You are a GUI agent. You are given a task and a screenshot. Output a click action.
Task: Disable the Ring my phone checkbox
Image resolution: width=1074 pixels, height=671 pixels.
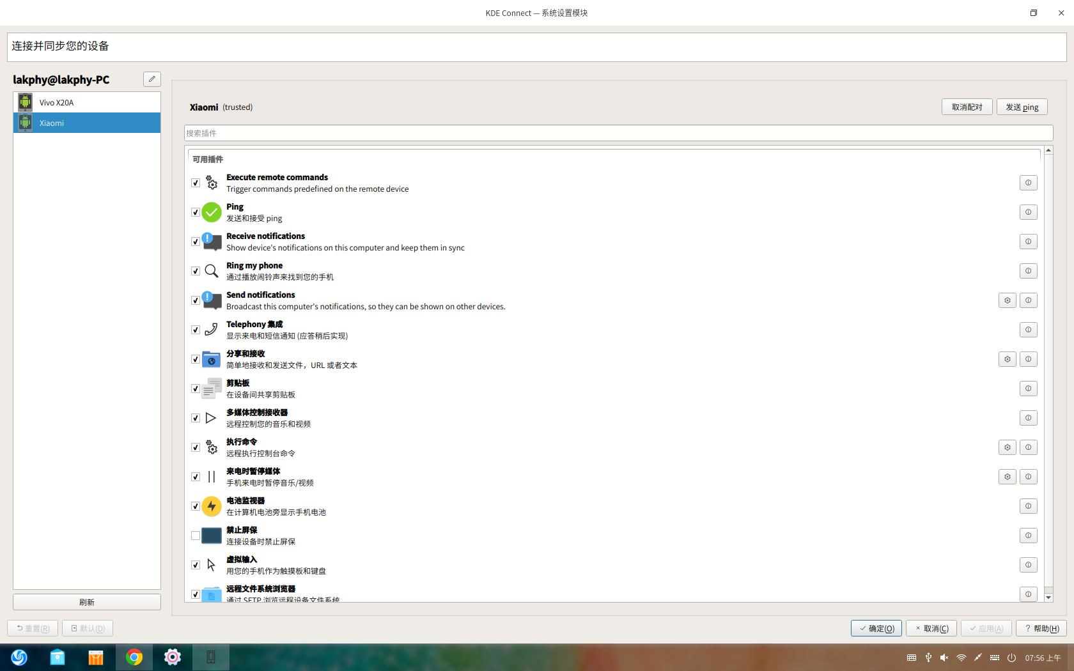[196, 271]
